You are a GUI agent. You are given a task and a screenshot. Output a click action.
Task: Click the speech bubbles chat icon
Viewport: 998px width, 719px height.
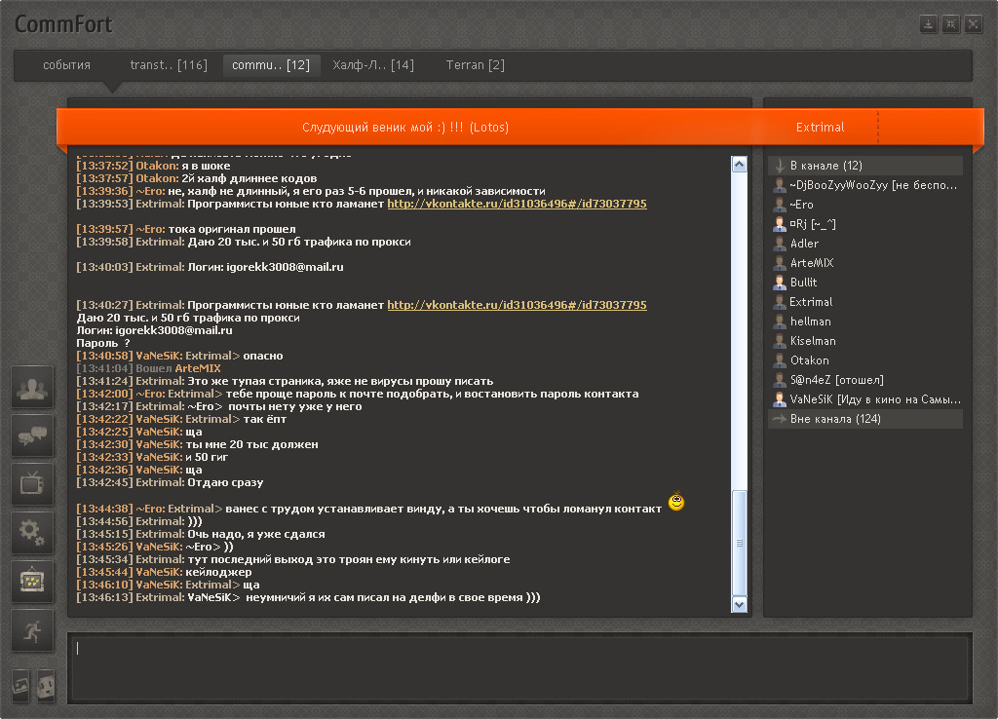click(33, 435)
